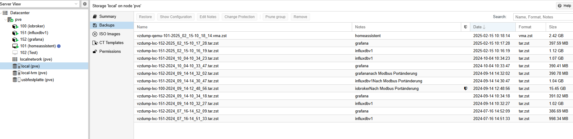The height and width of the screenshot is (139, 573).
Task: Sort backups by the Size column
Action: tap(559, 27)
